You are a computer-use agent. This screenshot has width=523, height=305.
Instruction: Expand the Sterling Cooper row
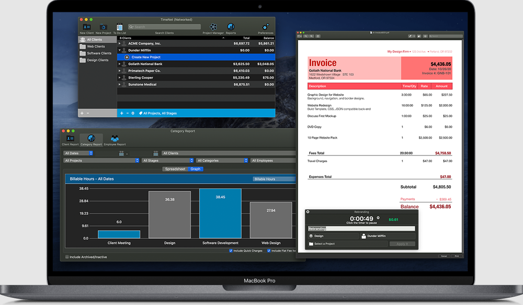pyautogui.click(x=119, y=78)
